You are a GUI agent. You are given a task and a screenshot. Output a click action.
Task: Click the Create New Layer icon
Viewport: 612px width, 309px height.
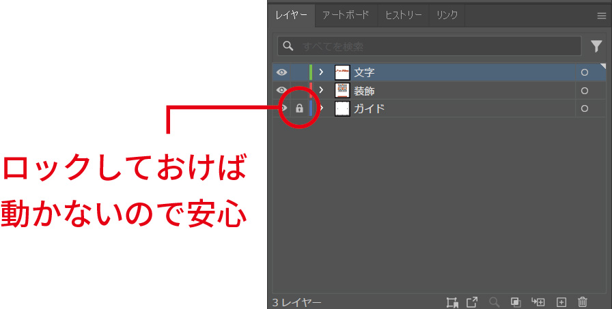point(561,302)
